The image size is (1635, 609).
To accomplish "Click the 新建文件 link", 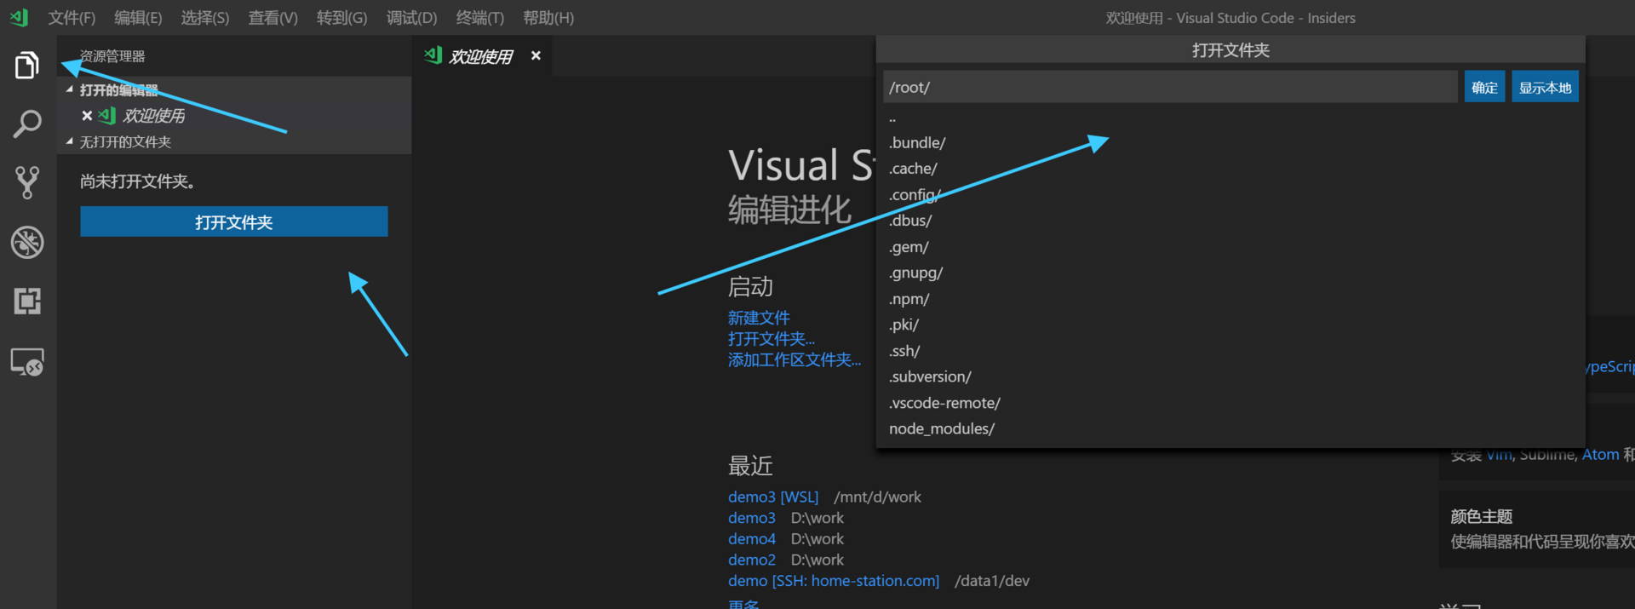I will (x=759, y=318).
